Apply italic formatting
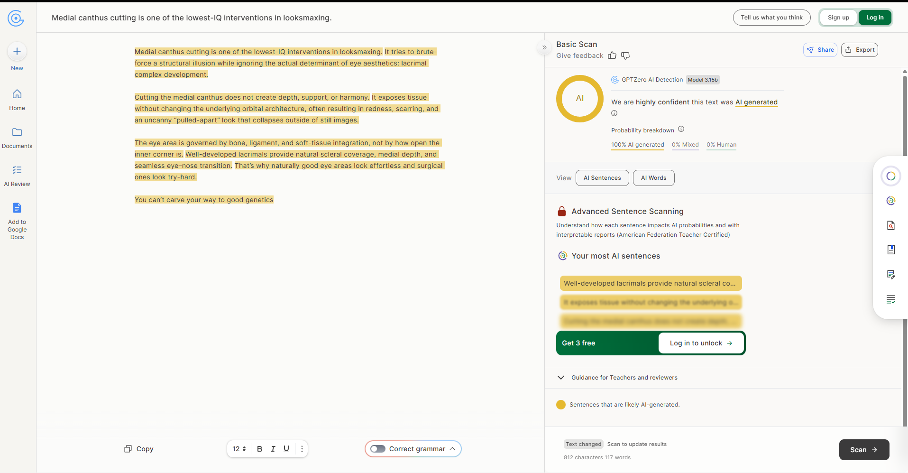This screenshot has height=473, width=908. (273, 449)
